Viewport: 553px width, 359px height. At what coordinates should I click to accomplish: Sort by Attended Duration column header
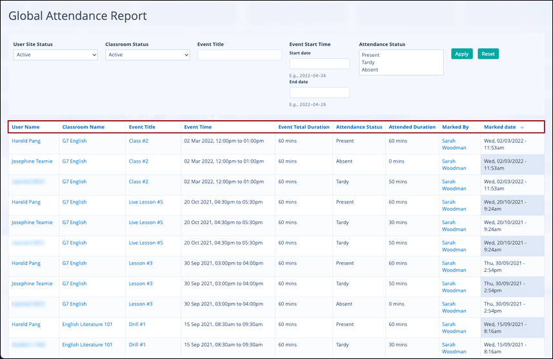pyautogui.click(x=412, y=127)
